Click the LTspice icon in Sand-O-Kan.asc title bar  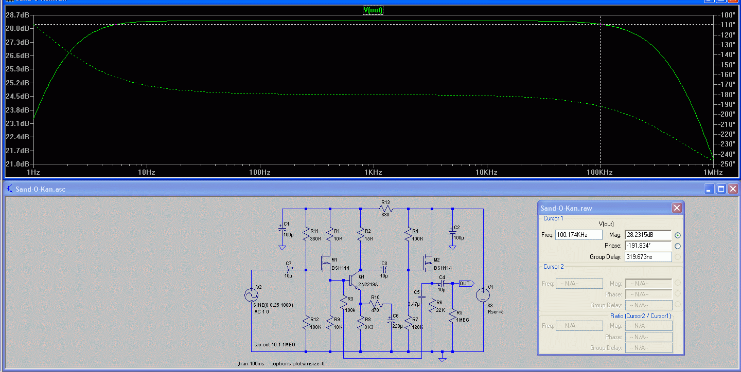tap(9, 189)
